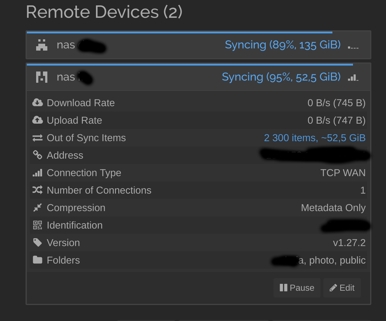Click the Identification QR code icon

pyautogui.click(x=38, y=225)
